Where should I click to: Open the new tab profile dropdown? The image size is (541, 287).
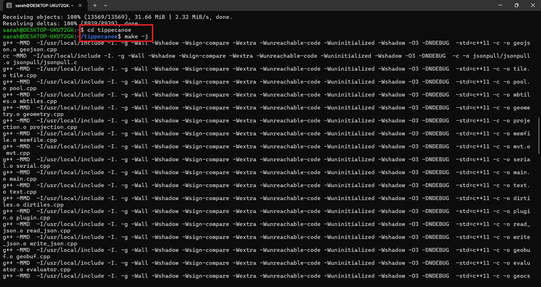pos(105,5)
